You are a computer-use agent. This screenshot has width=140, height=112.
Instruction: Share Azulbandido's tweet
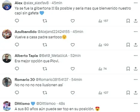136,45
